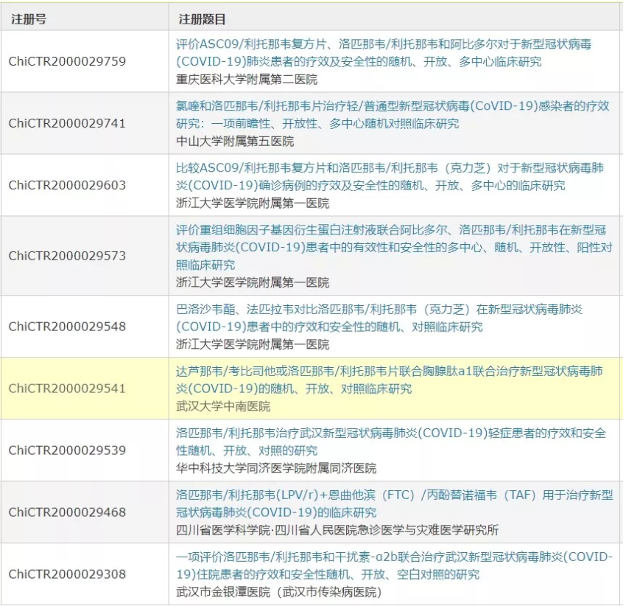The image size is (626, 606).
Task: Open the 达芦那韦/考比司他 trial link
Action: coord(389,380)
